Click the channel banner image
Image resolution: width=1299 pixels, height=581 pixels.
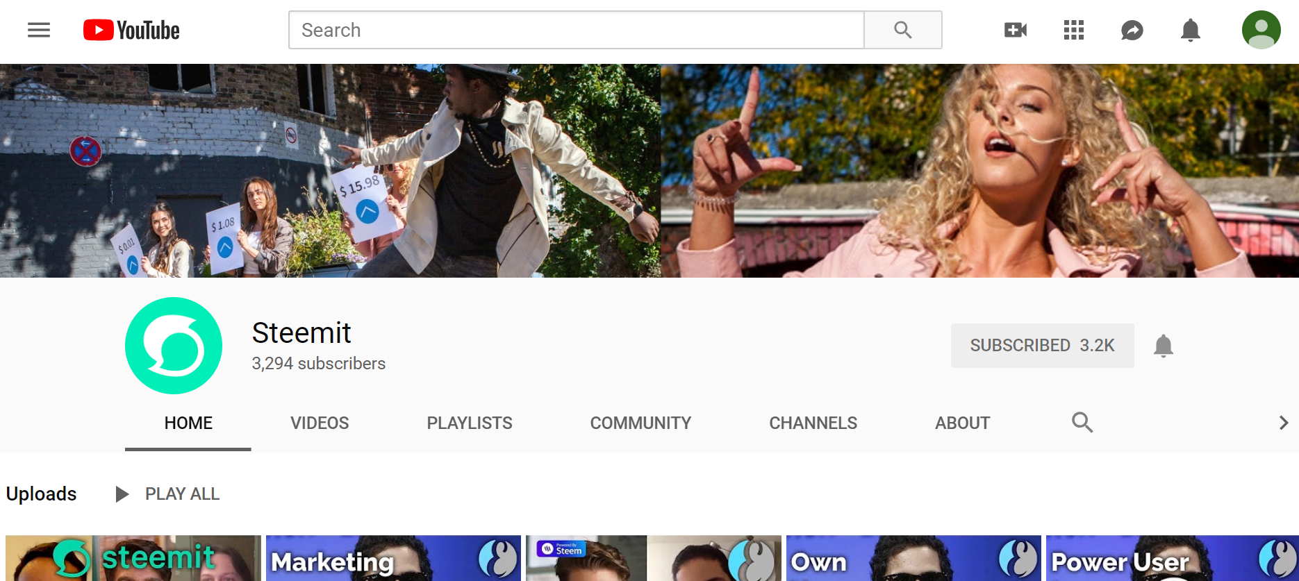649,171
